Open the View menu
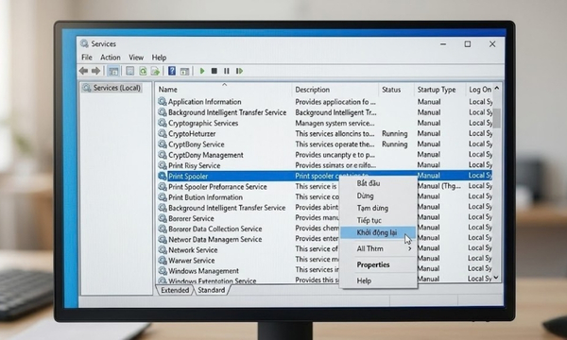The image size is (567, 340). click(136, 57)
